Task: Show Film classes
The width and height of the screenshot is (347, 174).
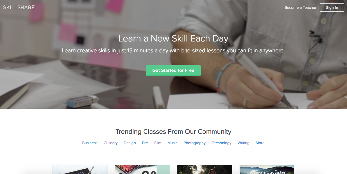Action: 158,143
